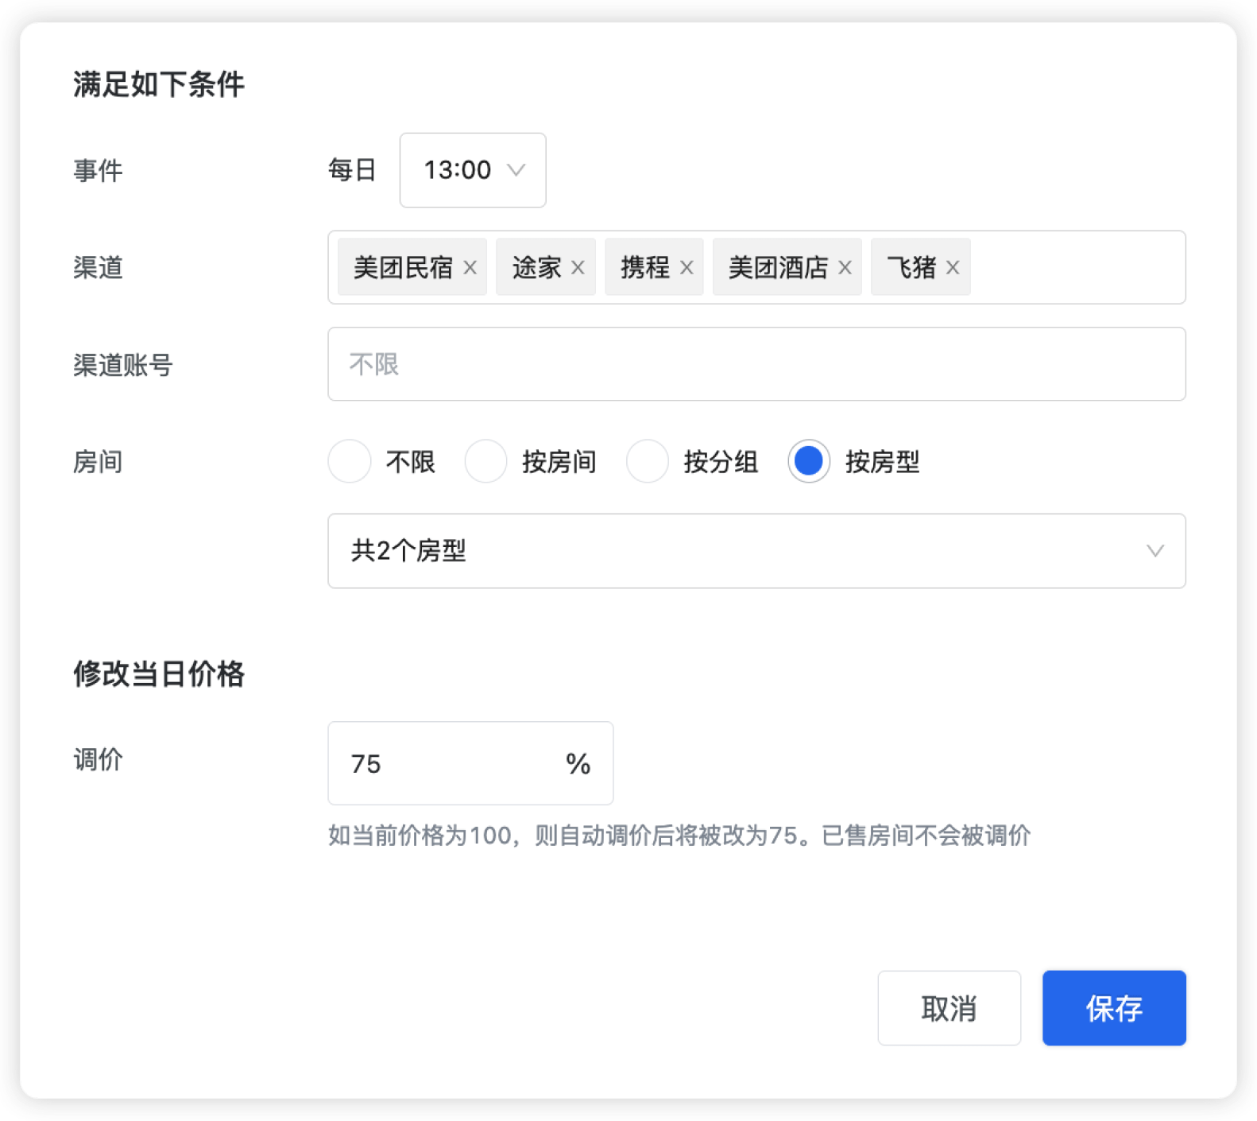
Task: Click the 渠道账号 input field showing 不限
Action: 756,364
